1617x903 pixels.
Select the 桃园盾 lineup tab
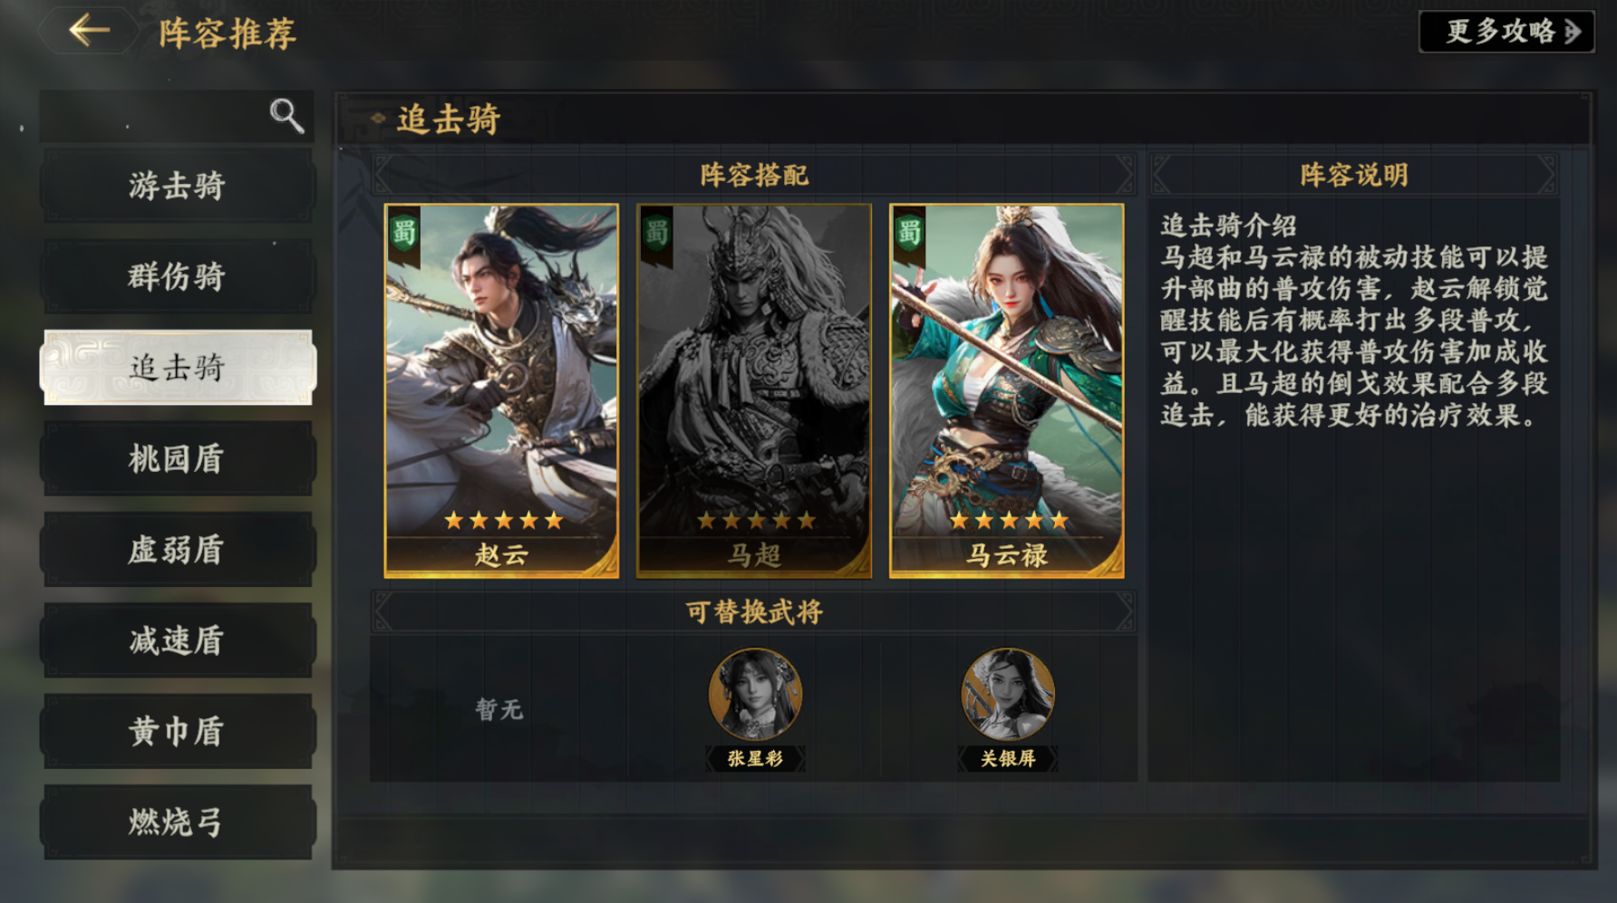(178, 458)
